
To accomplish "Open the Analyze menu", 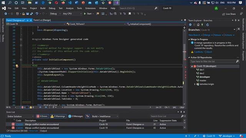I will (x=70, y=8).
